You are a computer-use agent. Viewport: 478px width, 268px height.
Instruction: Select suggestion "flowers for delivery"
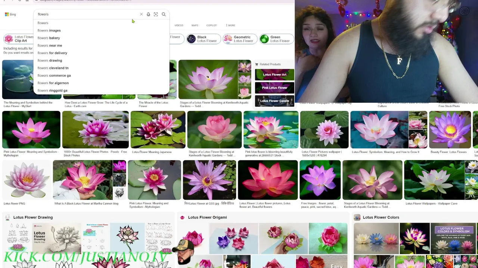click(101, 53)
